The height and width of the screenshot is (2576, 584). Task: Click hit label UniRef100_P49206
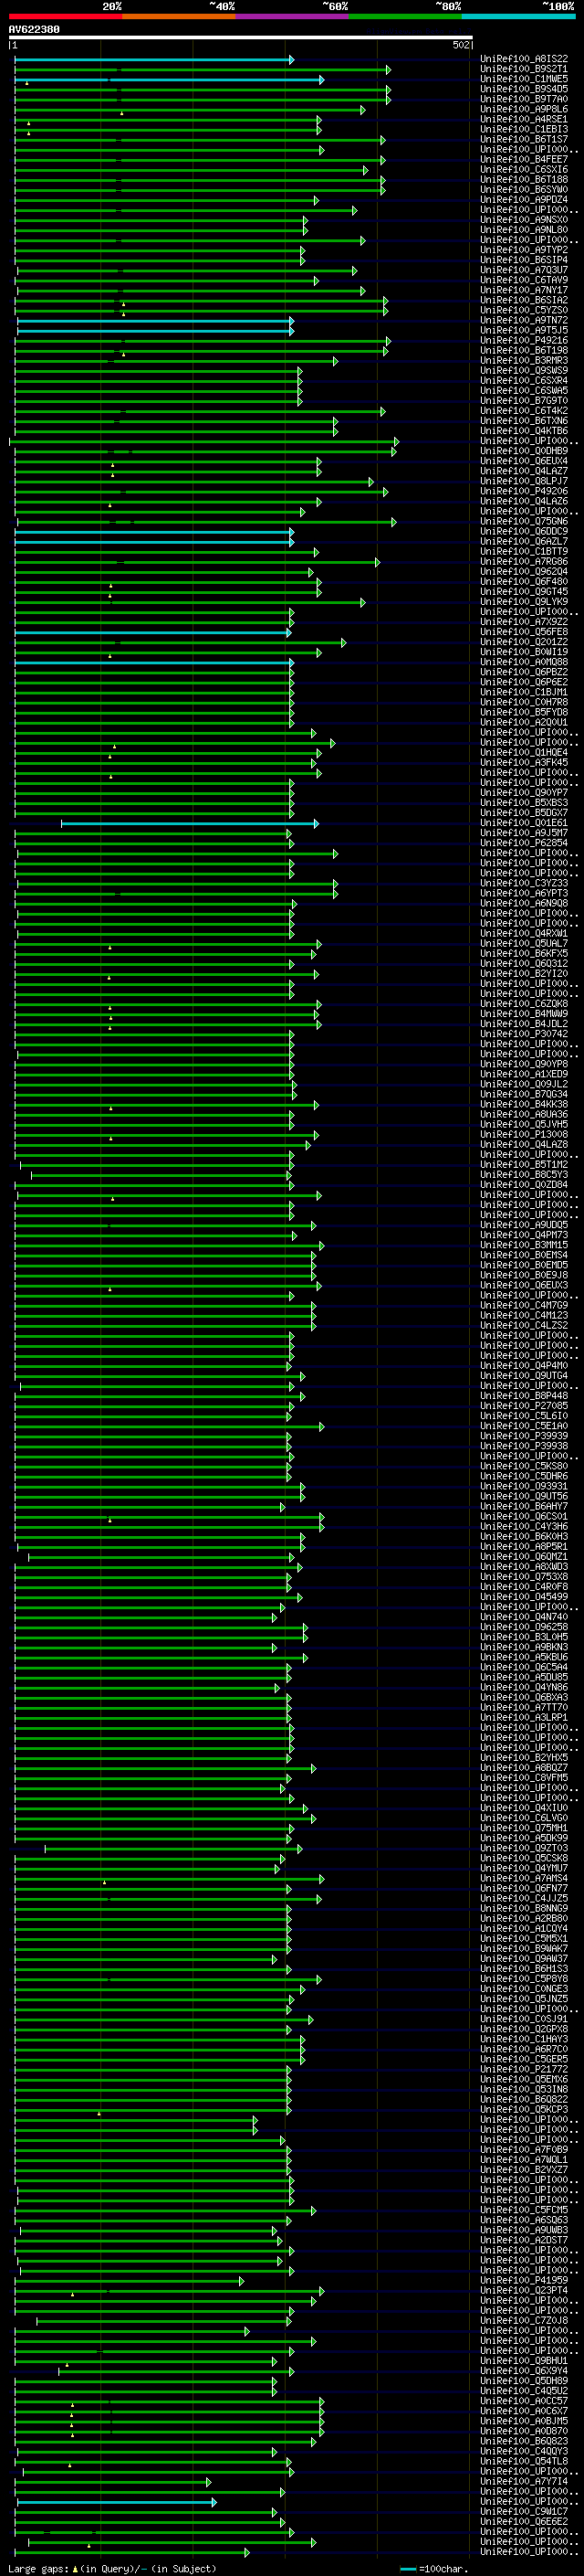point(524,491)
